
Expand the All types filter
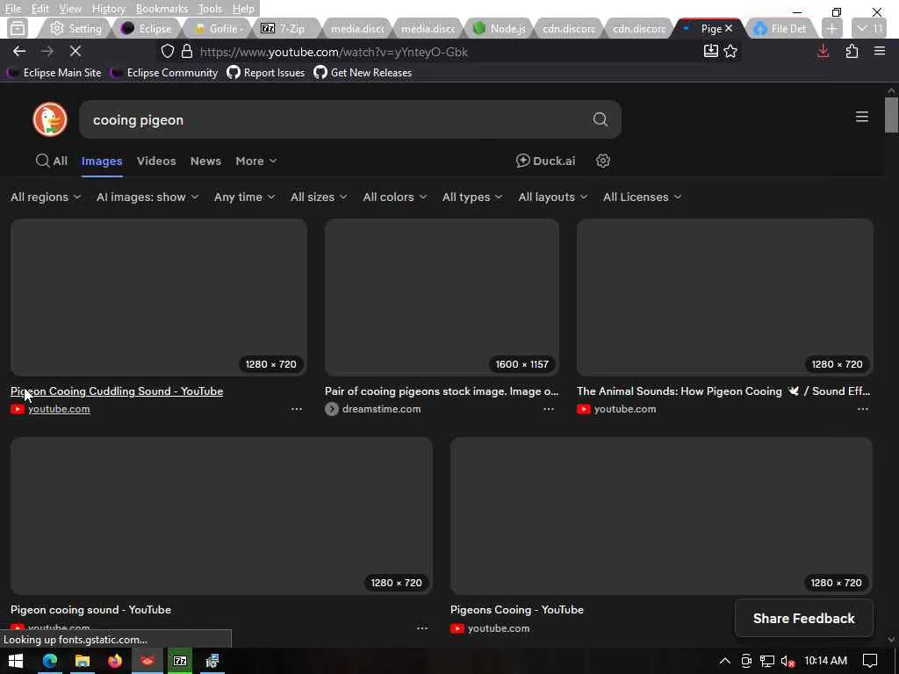tap(471, 197)
